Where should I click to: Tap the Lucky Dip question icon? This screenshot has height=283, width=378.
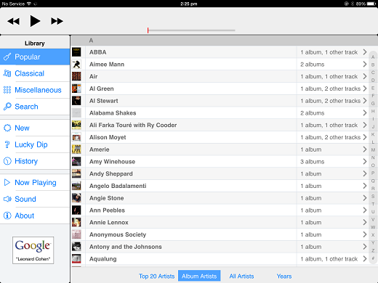[7, 144]
